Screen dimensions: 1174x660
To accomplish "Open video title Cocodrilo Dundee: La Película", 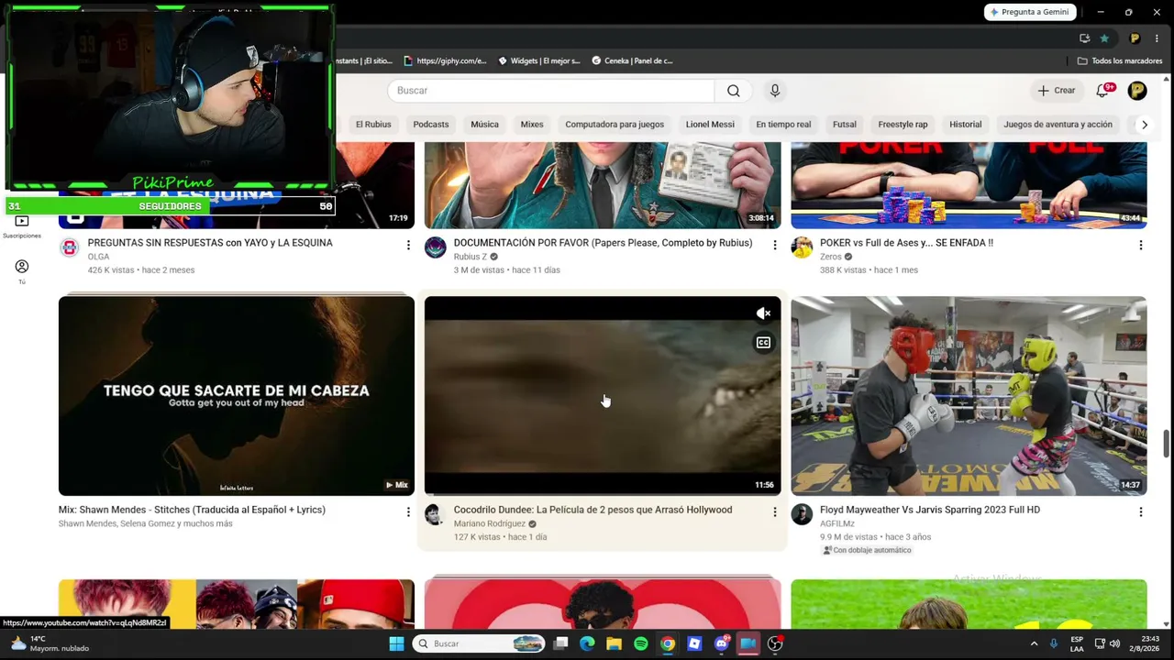I will pyautogui.click(x=593, y=510).
